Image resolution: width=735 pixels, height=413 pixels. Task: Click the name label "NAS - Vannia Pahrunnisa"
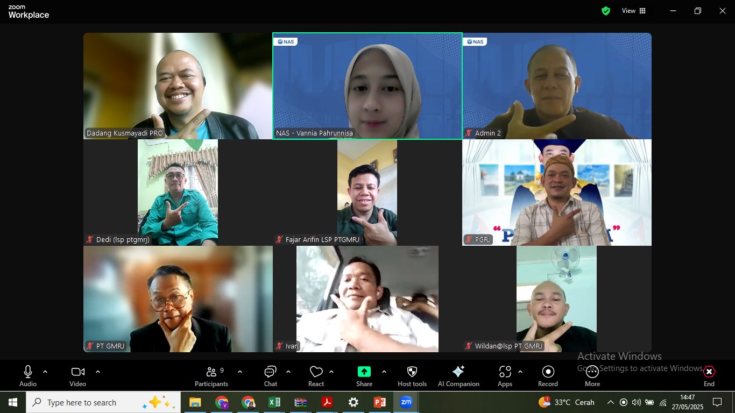coord(315,133)
